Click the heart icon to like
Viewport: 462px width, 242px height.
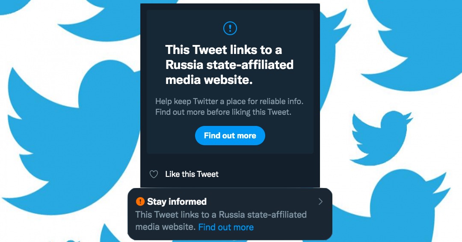[154, 174]
